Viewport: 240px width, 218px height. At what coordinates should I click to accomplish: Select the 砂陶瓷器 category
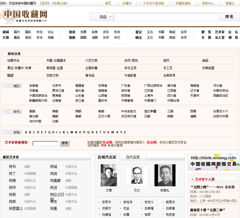208,68
